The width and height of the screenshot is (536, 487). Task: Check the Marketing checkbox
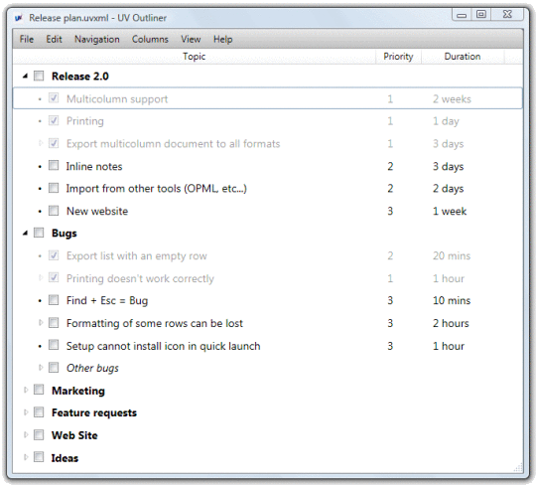click(39, 390)
